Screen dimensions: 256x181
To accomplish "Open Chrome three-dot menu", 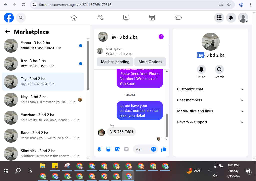I will pyautogui.click(x=250, y=5).
